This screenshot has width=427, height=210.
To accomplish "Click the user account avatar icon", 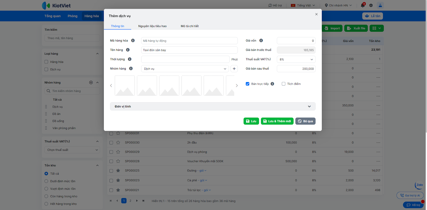I will point(380,5).
